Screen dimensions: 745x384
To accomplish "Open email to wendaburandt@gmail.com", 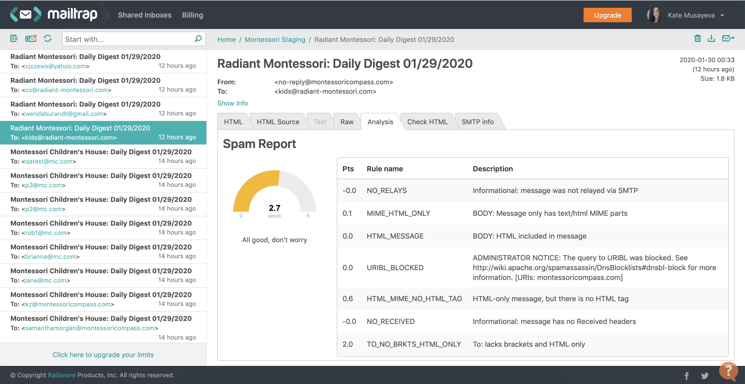I will coord(103,109).
